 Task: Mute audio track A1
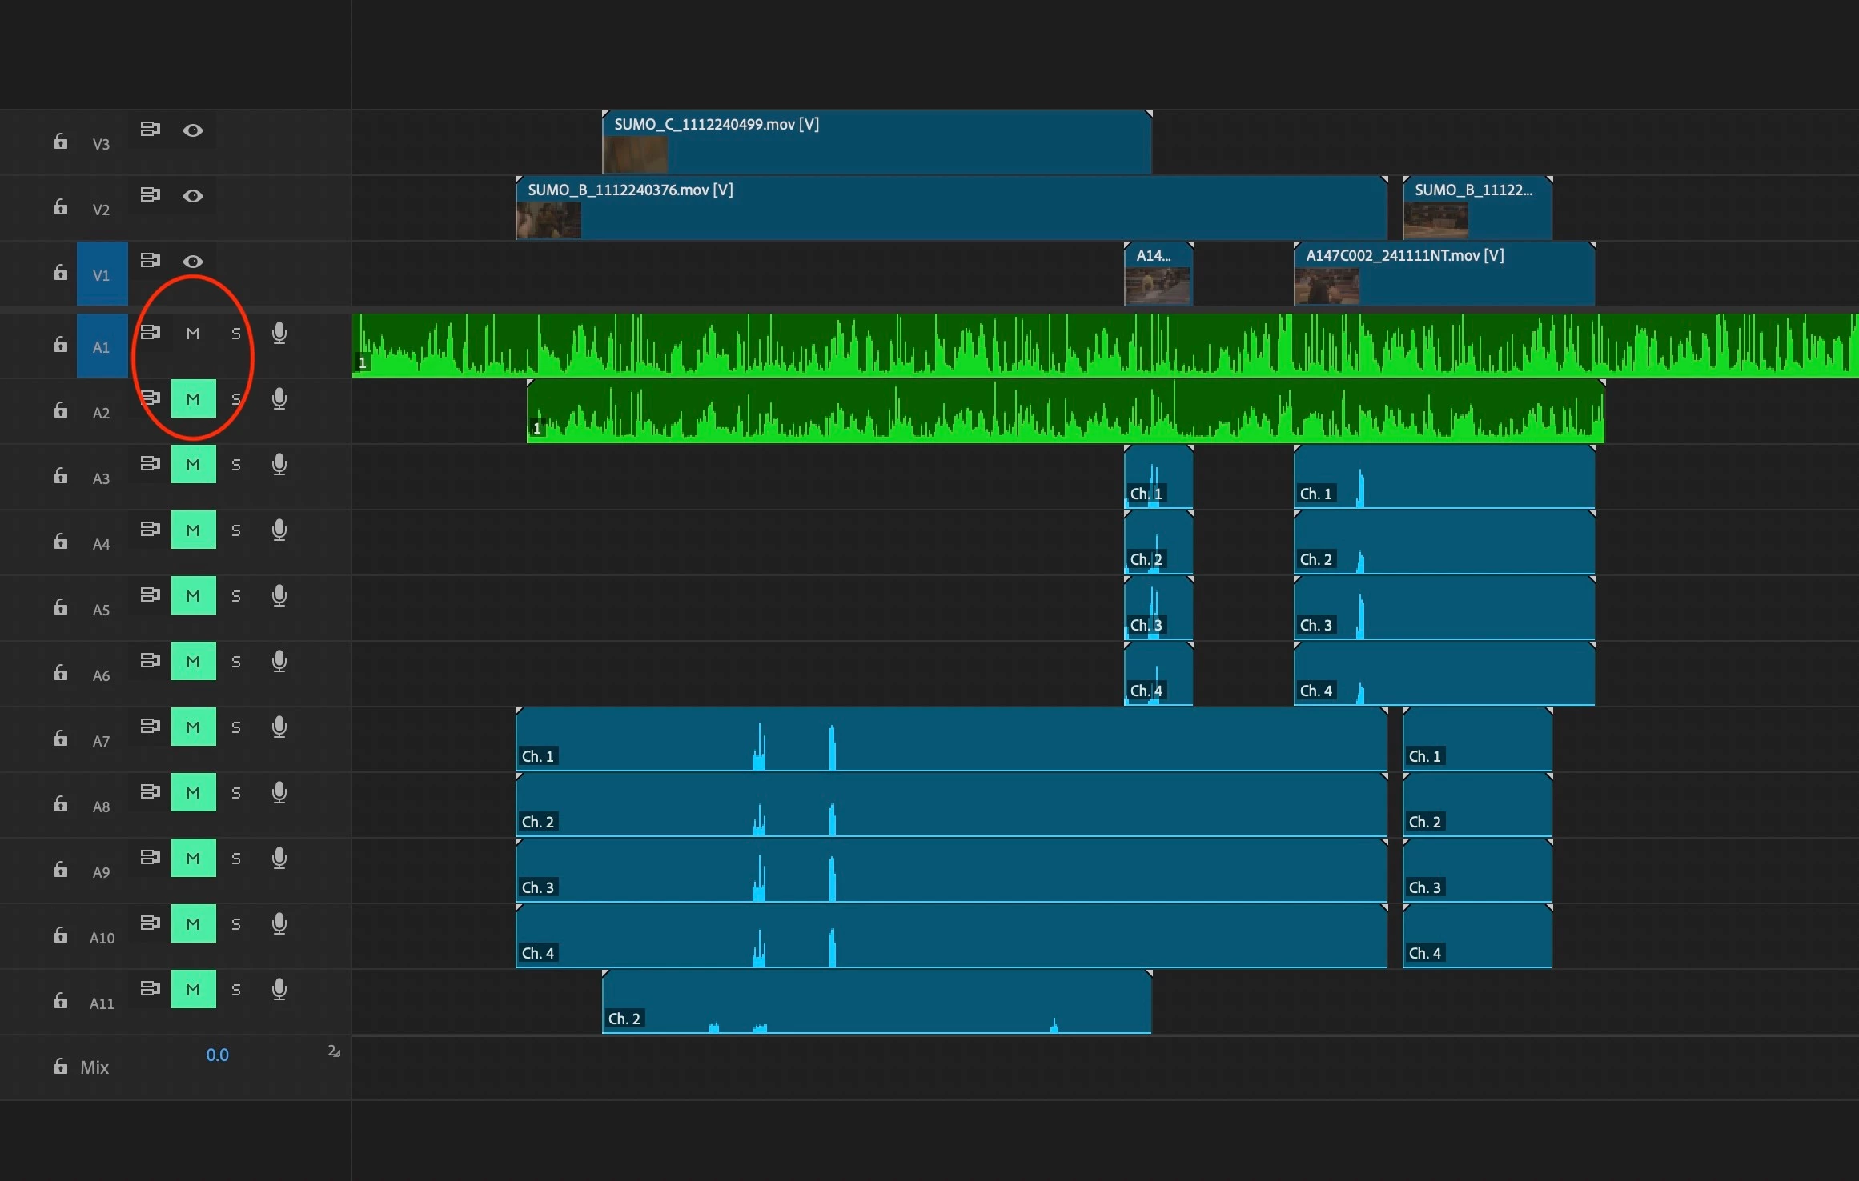click(193, 333)
